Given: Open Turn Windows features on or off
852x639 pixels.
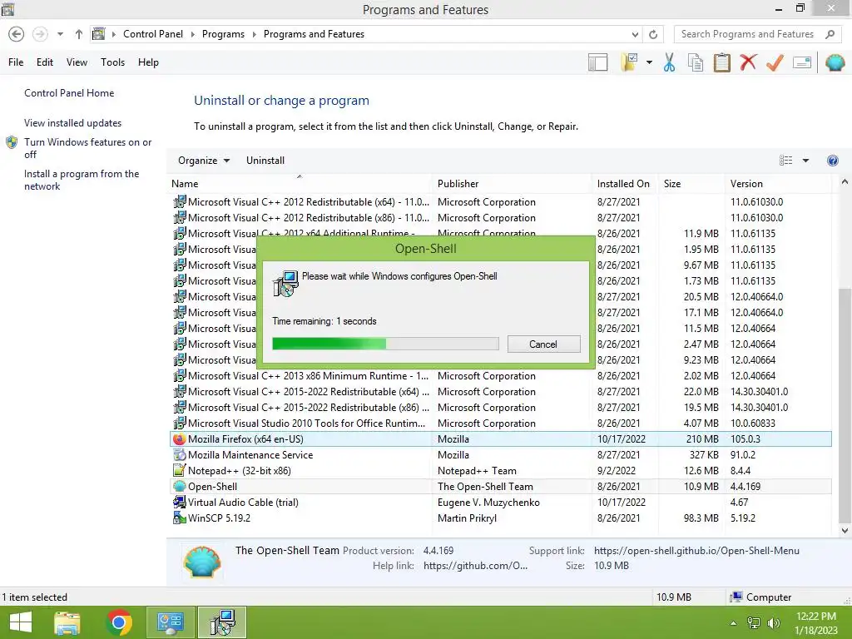Looking at the screenshot, I should (x=87, y=148).
